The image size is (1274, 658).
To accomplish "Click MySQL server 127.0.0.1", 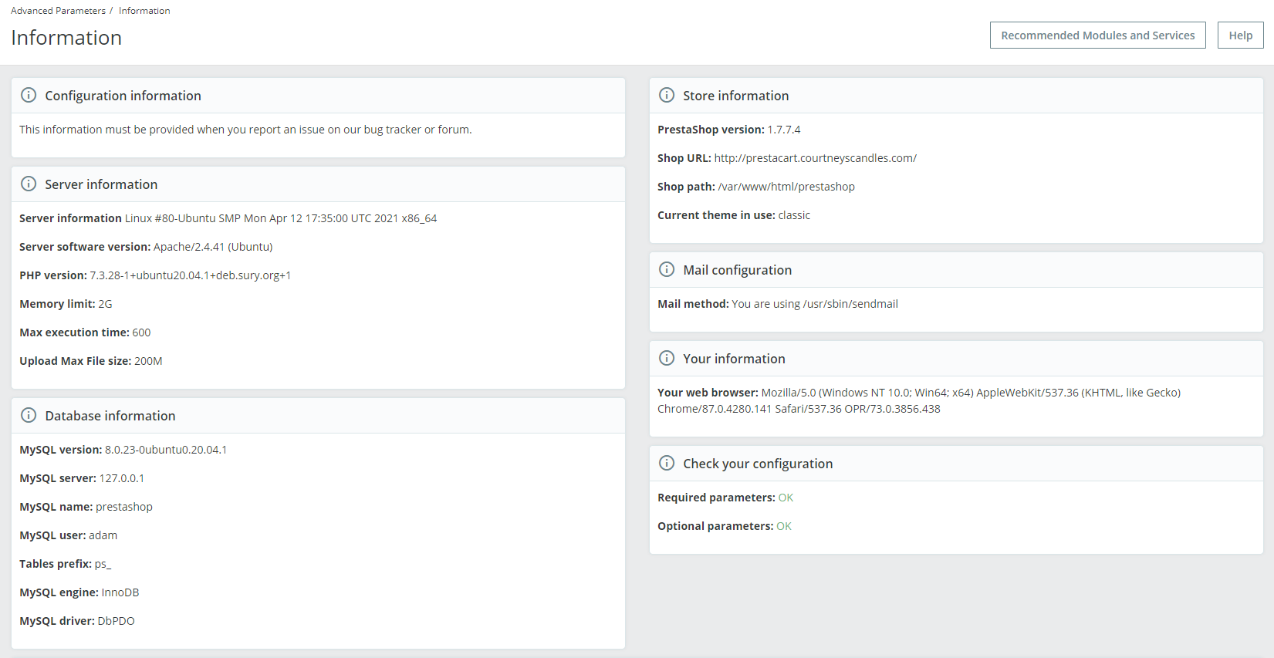I will click(122, 478).
